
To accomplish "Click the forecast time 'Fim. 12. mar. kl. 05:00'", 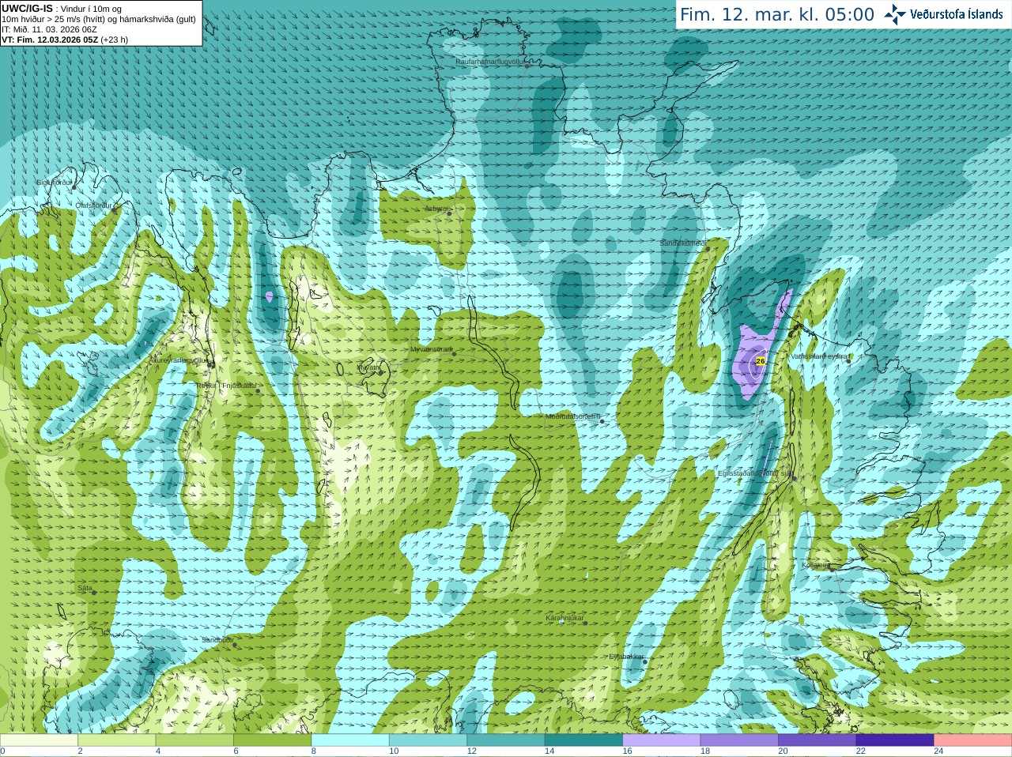I will [777, 15].
